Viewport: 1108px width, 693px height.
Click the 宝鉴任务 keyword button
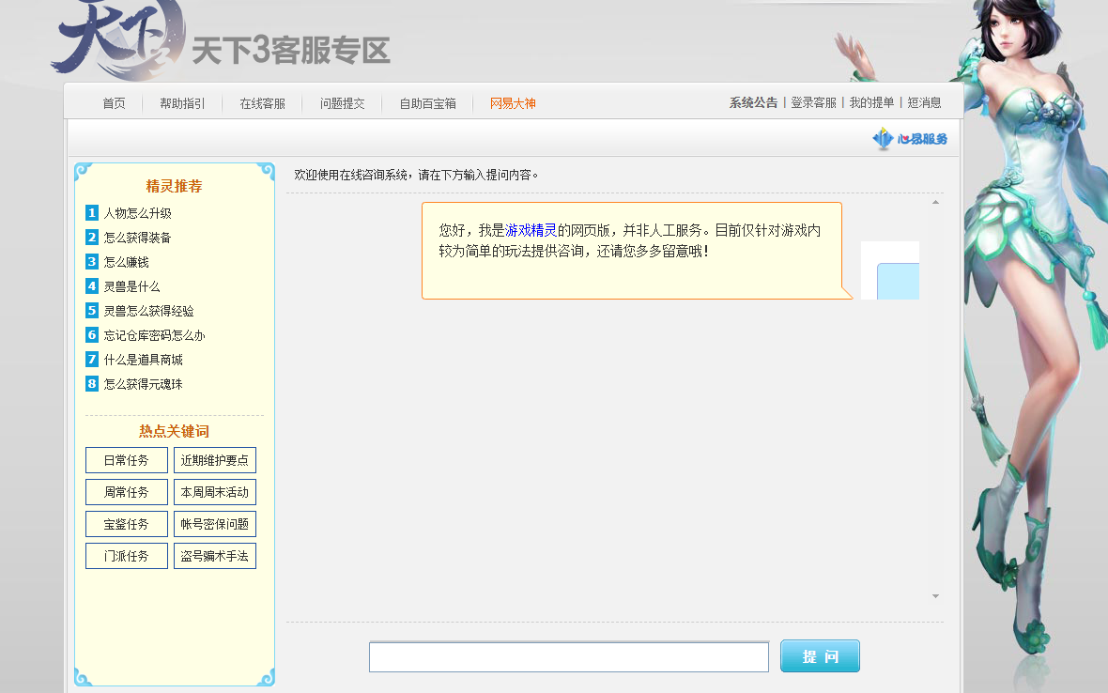(x=127, y=524)
